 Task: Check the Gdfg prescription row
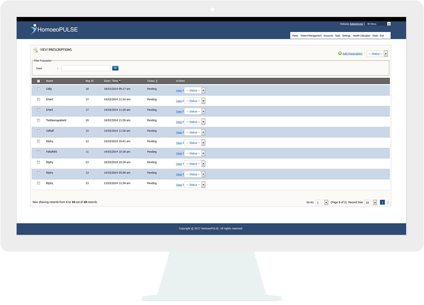click(39, 89)
